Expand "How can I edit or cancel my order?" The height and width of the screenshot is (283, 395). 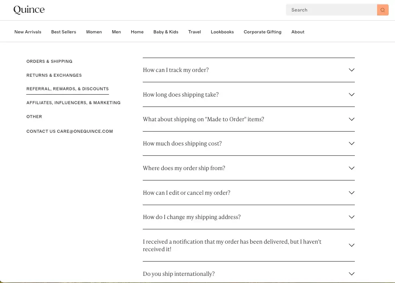pos(249,192)
